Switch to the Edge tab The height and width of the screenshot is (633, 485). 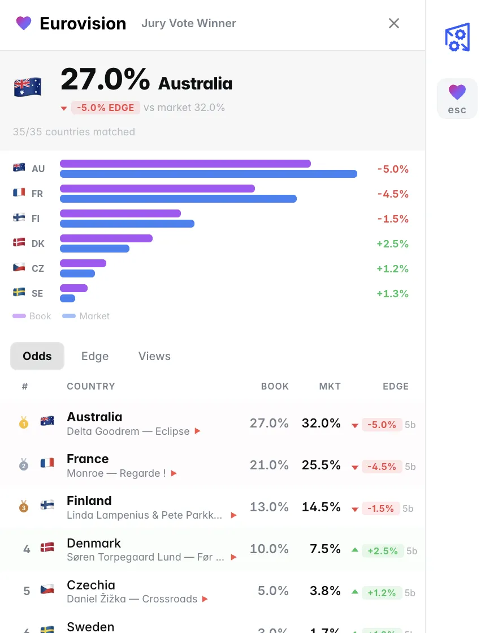(x=94, y=356)
